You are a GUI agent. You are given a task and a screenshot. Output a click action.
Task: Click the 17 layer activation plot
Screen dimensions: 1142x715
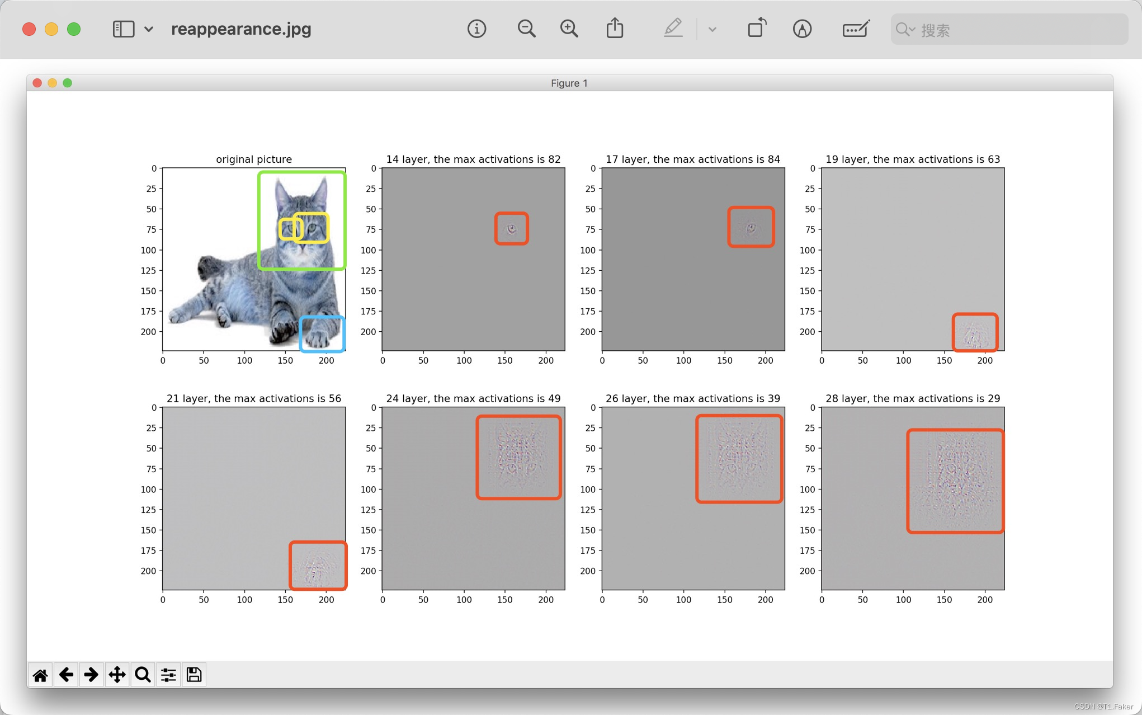(x=693, y=260)
